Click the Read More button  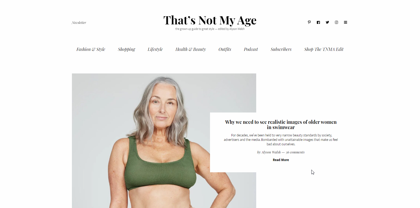(281, 160)
